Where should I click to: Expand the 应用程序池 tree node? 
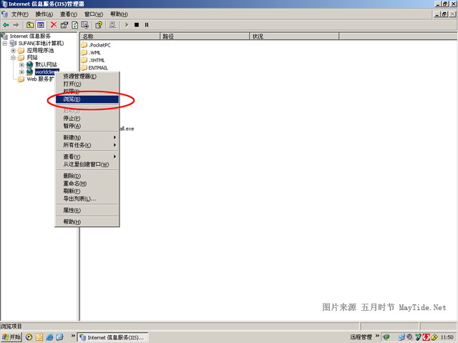[x=13, y=51]
